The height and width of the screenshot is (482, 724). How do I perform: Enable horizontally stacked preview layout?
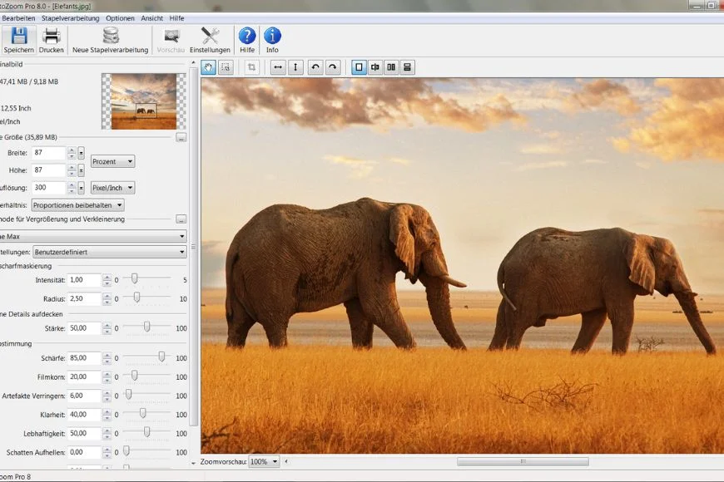pyautogui.click(x=407, y=67)
